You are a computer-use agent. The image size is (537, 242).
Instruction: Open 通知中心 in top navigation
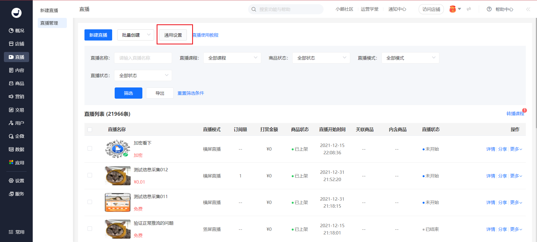pyautogui.click(x=397, y=9)
